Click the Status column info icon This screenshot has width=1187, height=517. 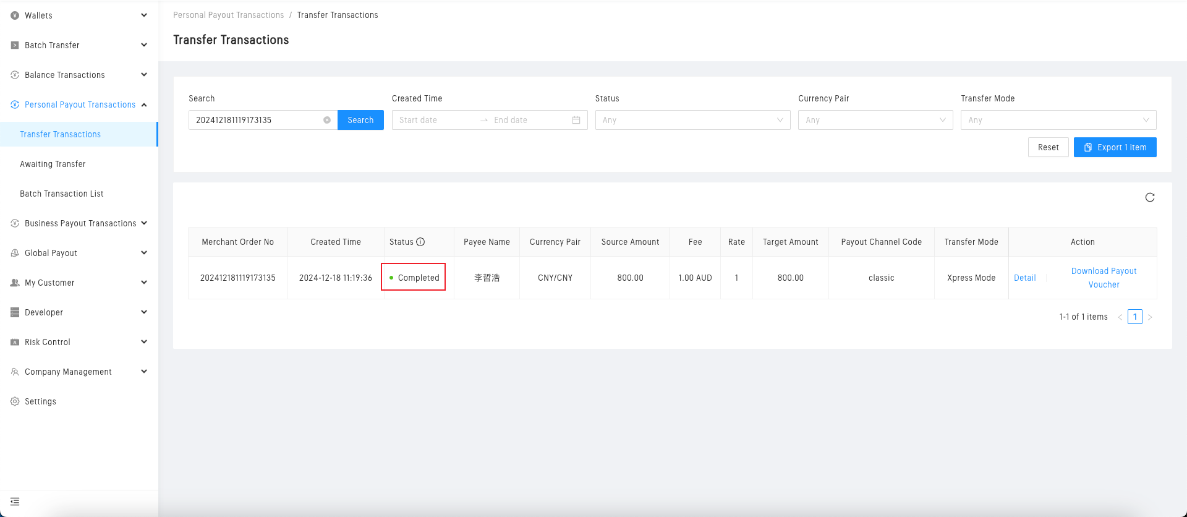point(420,242)
